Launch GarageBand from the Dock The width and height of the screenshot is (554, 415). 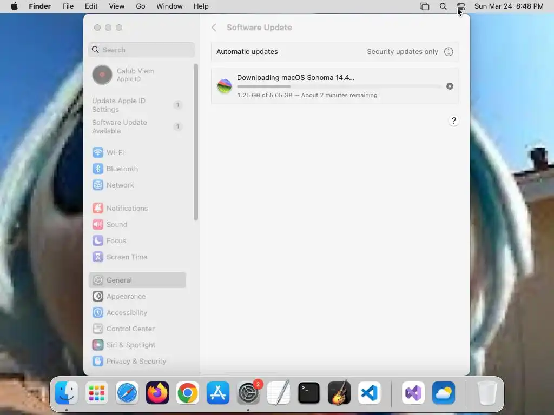[339, 393]
